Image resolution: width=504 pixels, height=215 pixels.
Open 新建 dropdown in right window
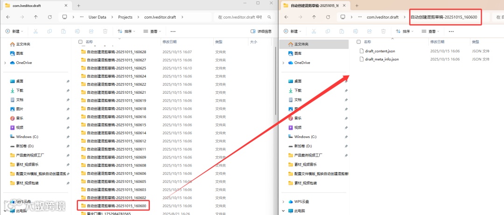[293, 31]
